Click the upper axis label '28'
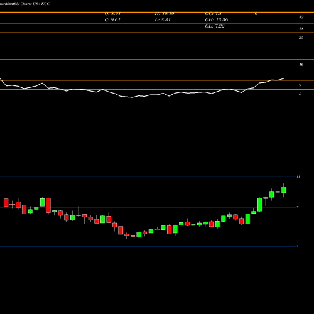 tap(301, 29)
